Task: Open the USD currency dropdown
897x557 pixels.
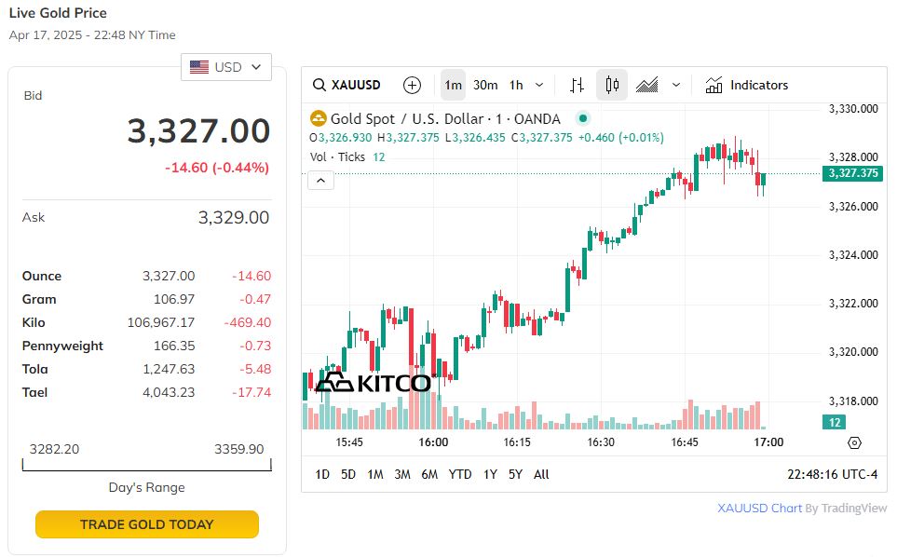Action: pyautogui.click(x=226, y=67)
